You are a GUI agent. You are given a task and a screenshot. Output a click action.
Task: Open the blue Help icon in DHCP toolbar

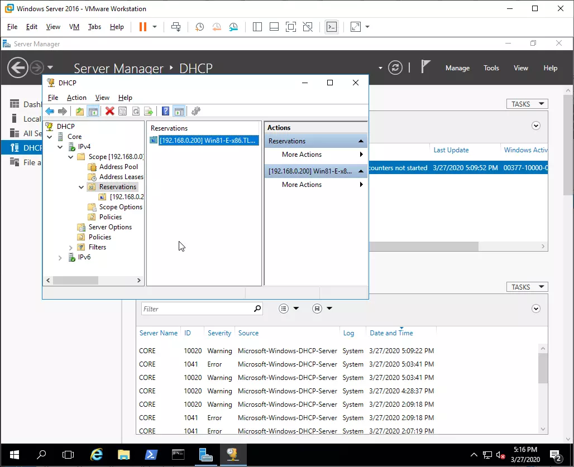tap(165, 111)
